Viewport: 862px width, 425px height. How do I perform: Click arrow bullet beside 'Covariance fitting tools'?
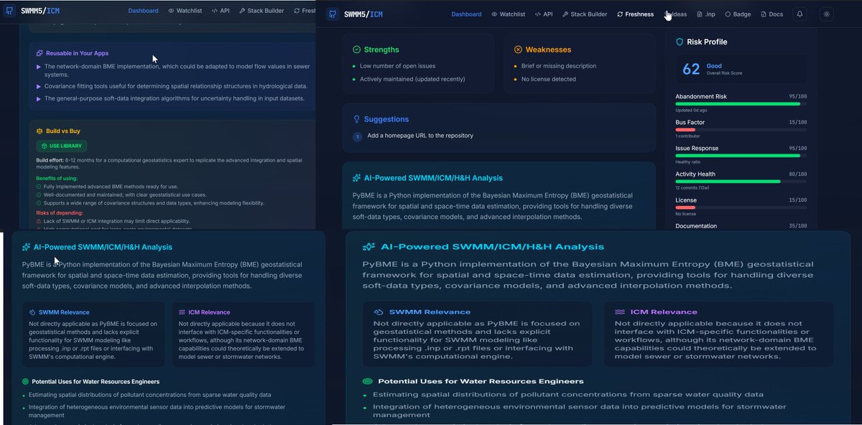[x=39, y=86]
